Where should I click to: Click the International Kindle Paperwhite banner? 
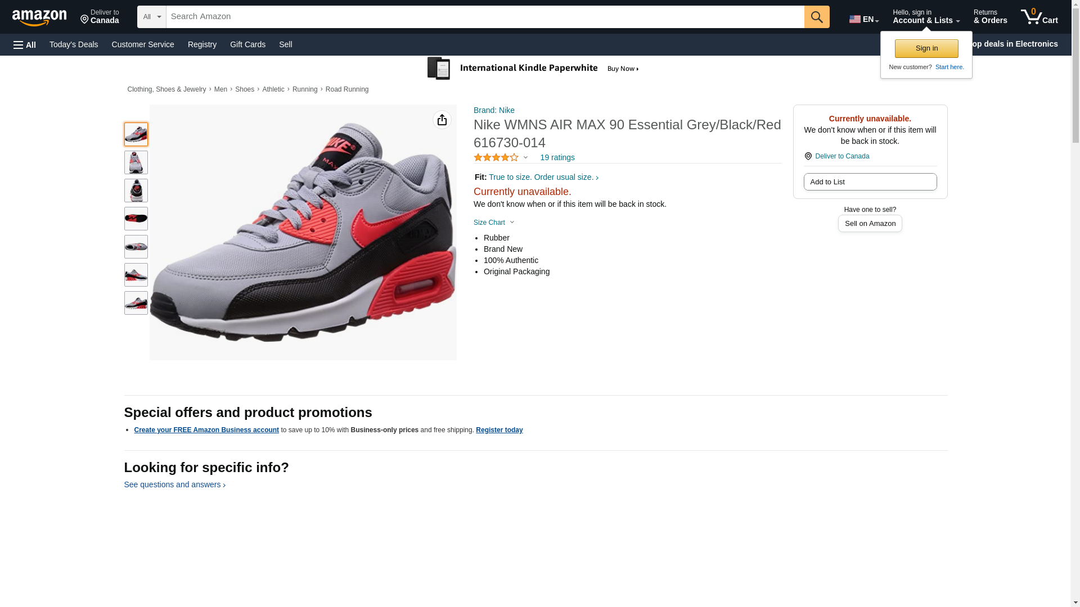(533, 69)
